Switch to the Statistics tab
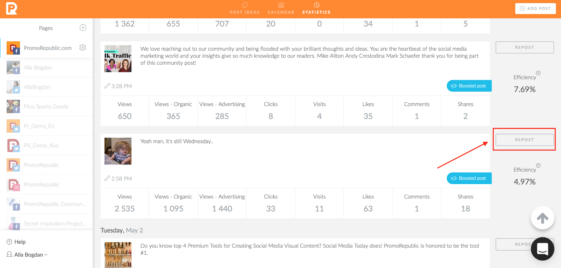561x268 pixels. click(316, 9)
